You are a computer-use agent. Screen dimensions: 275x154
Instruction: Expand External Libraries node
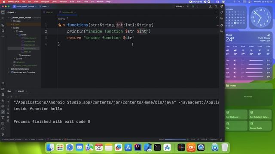pyautogui.click(x=9, y=69)
